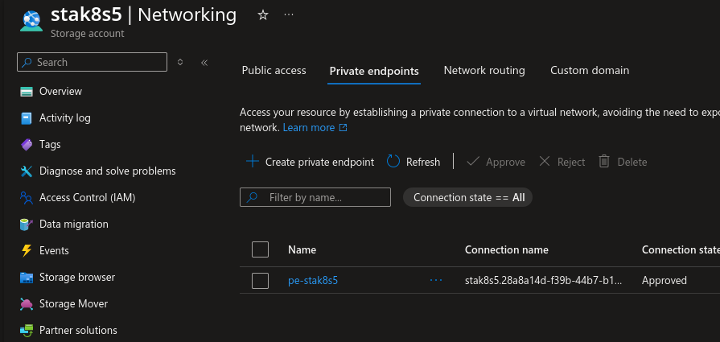
Task: Click the Refresh button label
Action: tap(423, 162)
